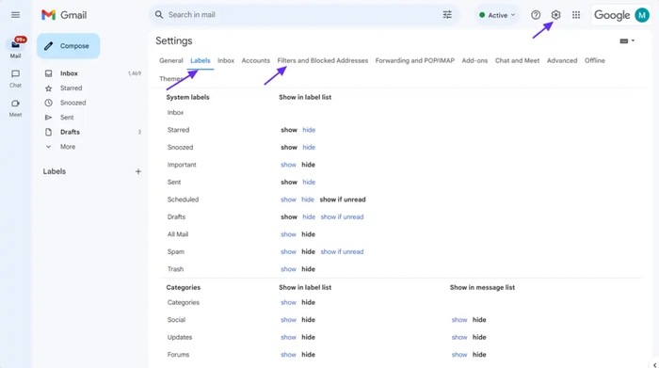Viewport: 659px width, 368px height.
Task: Expand the More section in sidebar
Action: tap(67, 147)
